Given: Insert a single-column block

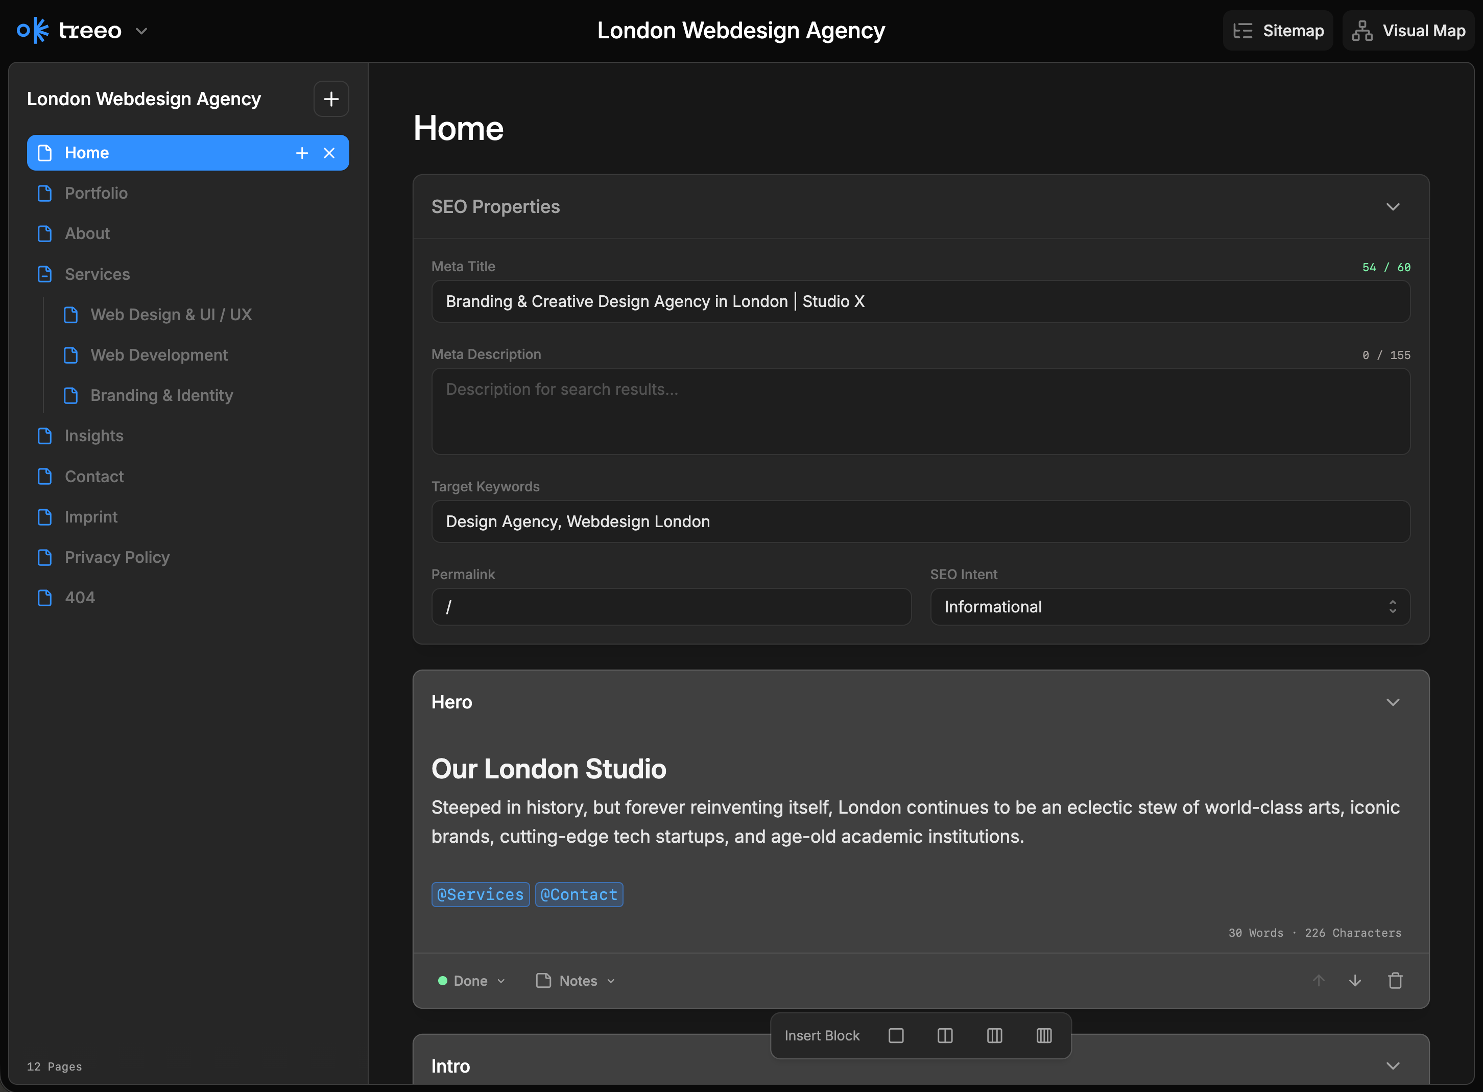Looking at the screenshot, I should (x=896, y=1035).
